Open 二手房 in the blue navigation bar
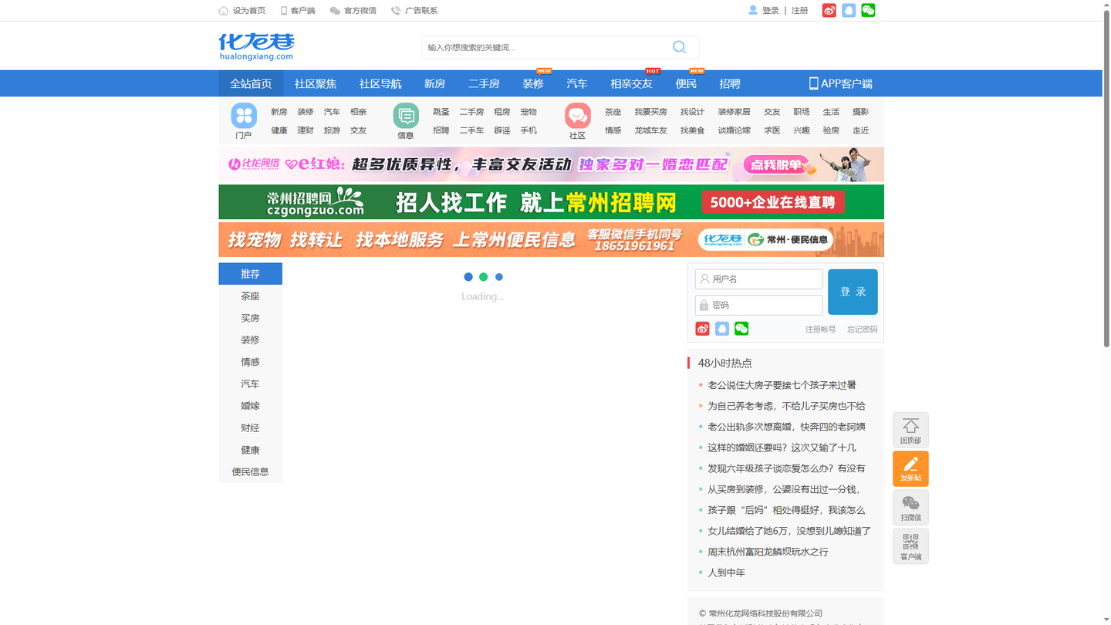 [x=484, y=83]
